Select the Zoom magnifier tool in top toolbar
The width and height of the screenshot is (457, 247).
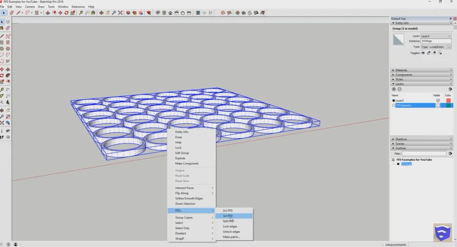point(114,13)
